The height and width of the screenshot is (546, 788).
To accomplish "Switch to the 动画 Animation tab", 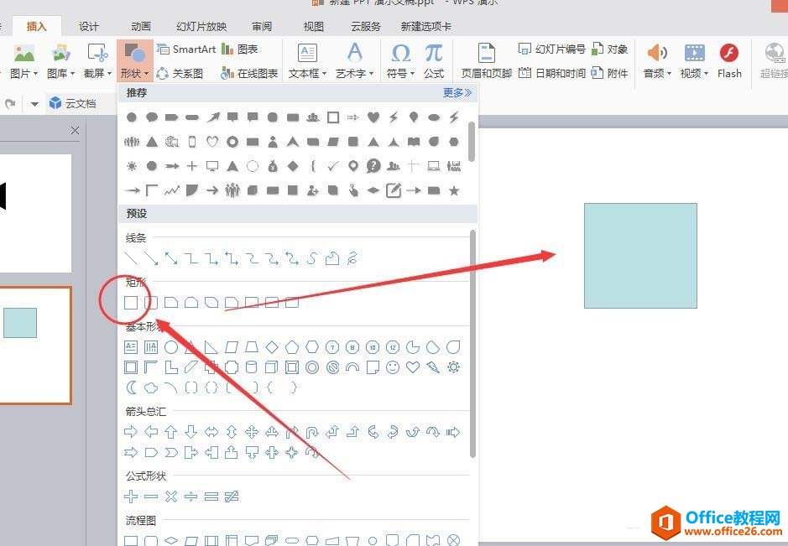I will 141,26.
